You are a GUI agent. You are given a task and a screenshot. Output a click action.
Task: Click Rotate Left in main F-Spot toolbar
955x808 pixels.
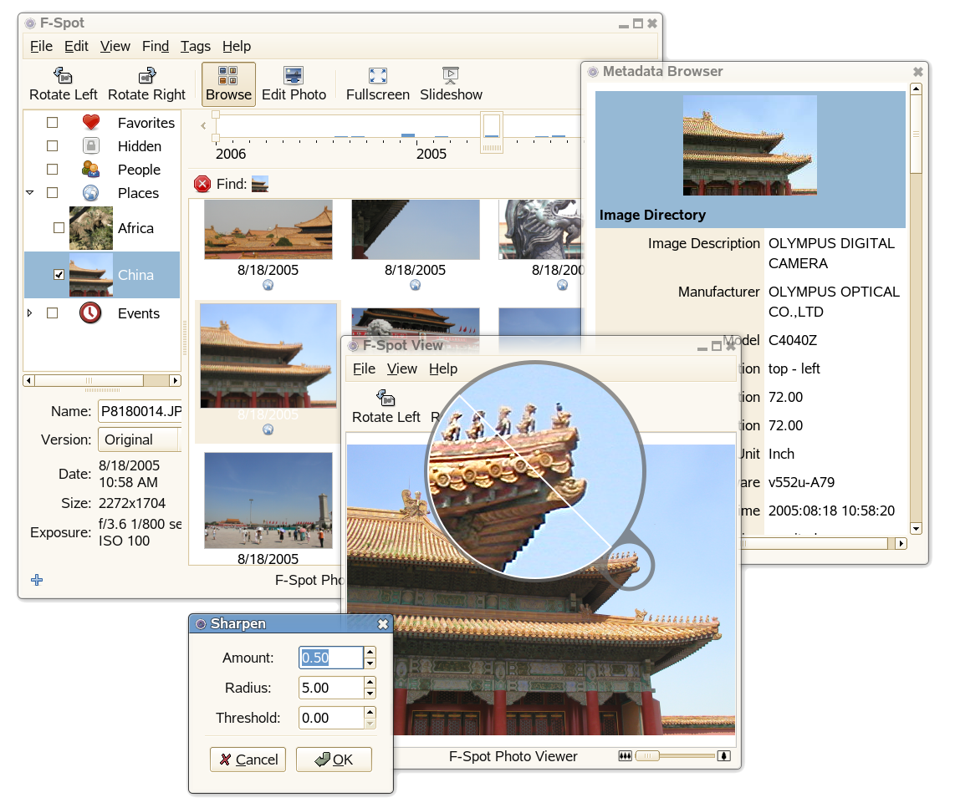pyautogui.click(x=64, y=84)
